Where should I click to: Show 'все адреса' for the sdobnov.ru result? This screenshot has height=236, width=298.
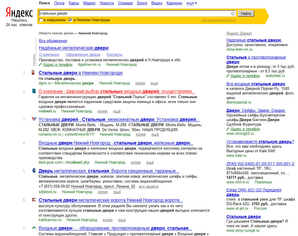pos(149,187)
